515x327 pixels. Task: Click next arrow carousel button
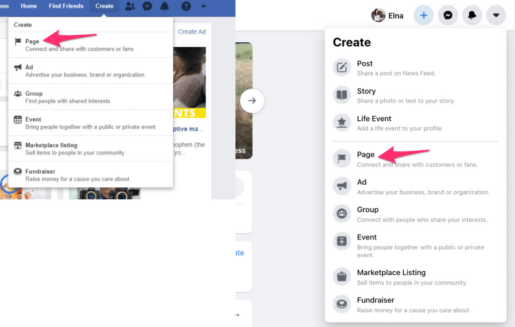tap(252, 101)
